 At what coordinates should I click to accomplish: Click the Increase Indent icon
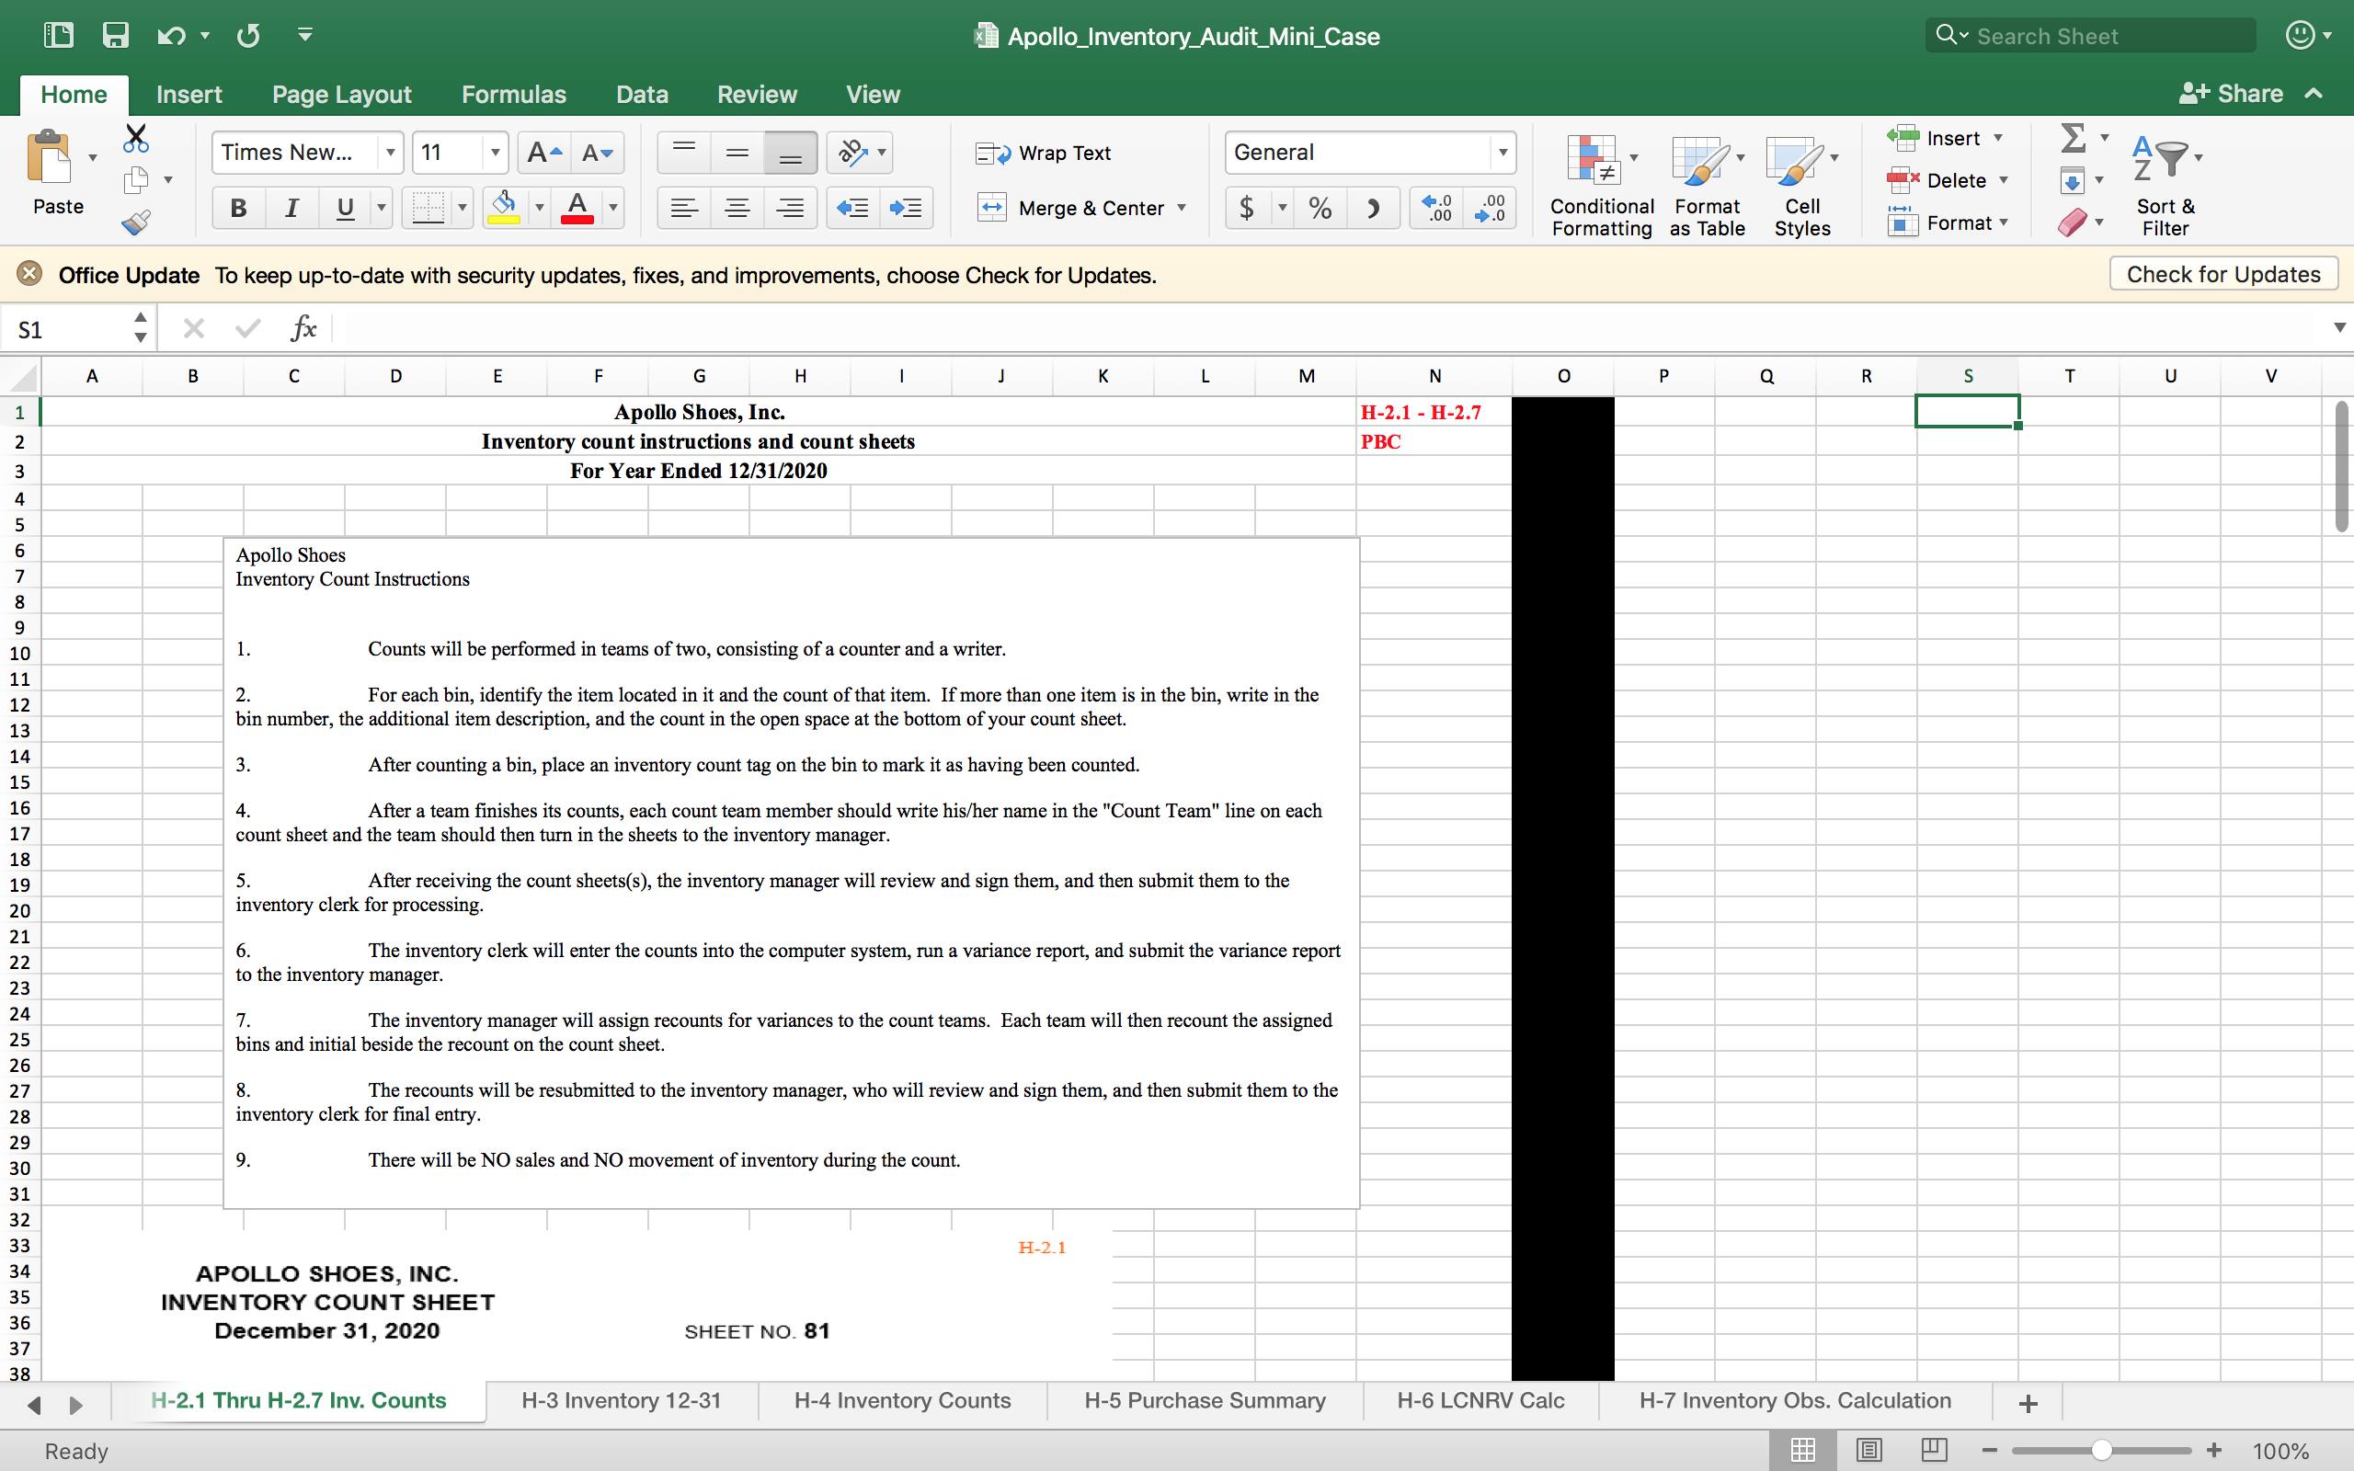tap(906, 208)
